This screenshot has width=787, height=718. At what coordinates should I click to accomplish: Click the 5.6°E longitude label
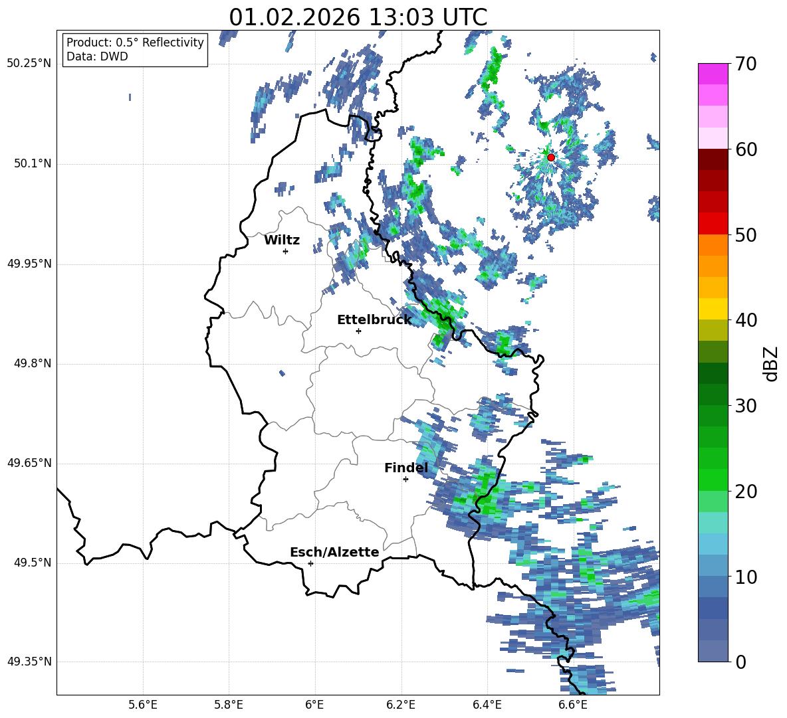143,705
